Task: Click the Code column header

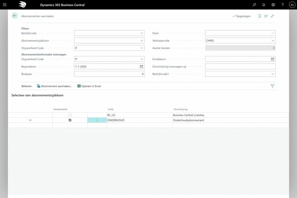Action: [111, 109]
